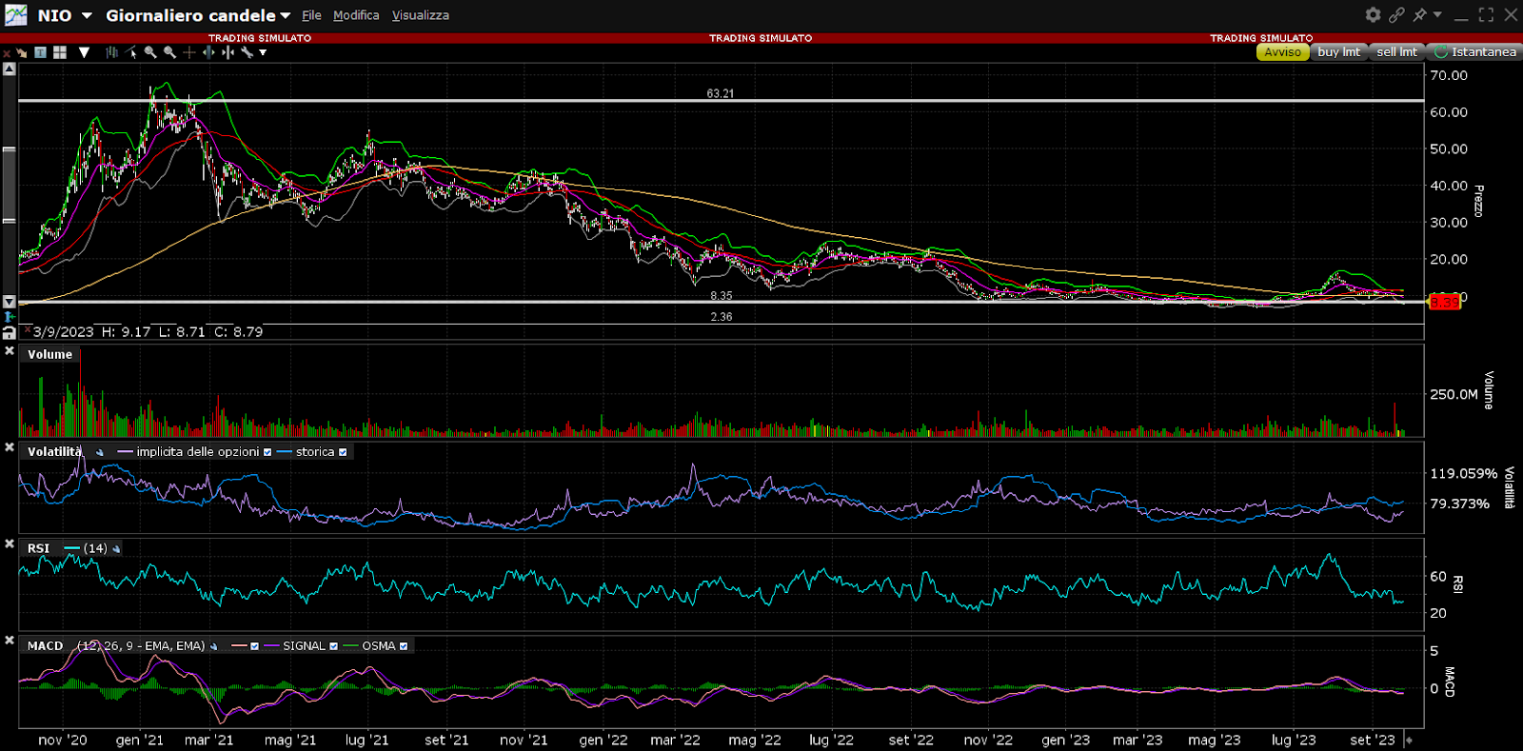This screenshot has height=751, width=1523.
Task: Toggle the SIGNAL line checkbox
Action: [333, 646]
